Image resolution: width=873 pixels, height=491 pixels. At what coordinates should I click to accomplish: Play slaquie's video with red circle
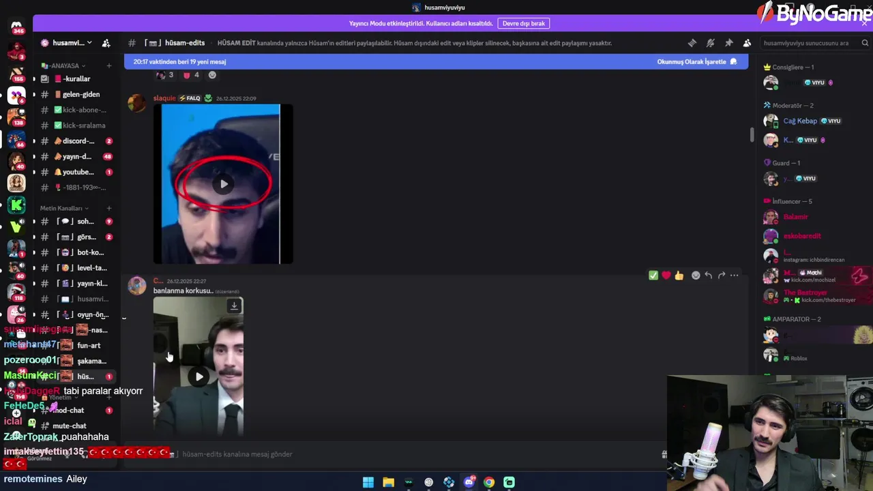tap(224, 184)
